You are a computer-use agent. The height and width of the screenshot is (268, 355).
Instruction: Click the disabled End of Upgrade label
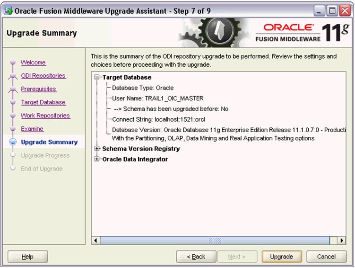click(42, 169)
